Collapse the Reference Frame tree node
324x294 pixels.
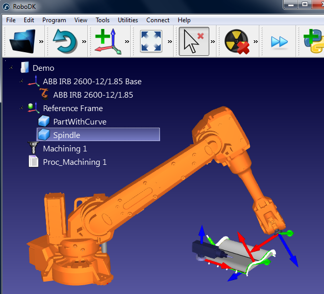(21, 108)
